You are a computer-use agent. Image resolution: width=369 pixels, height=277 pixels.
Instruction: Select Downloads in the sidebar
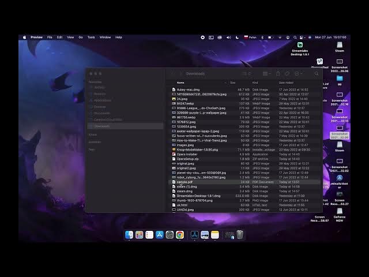126,126
